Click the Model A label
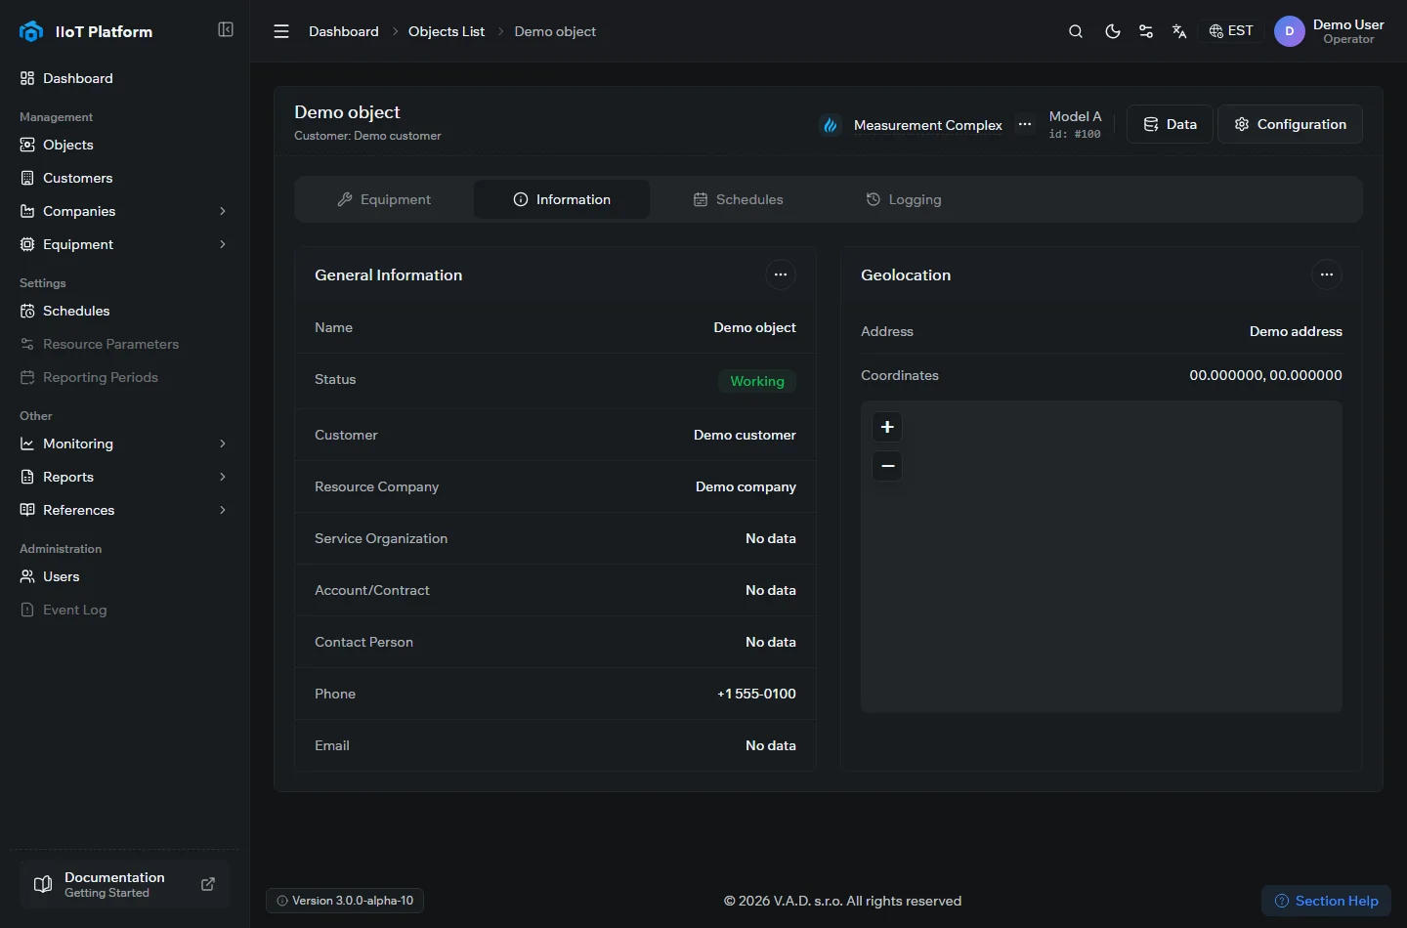Image resolution: width=1407 pixels, height=928 pixels. coord(1075,116)
